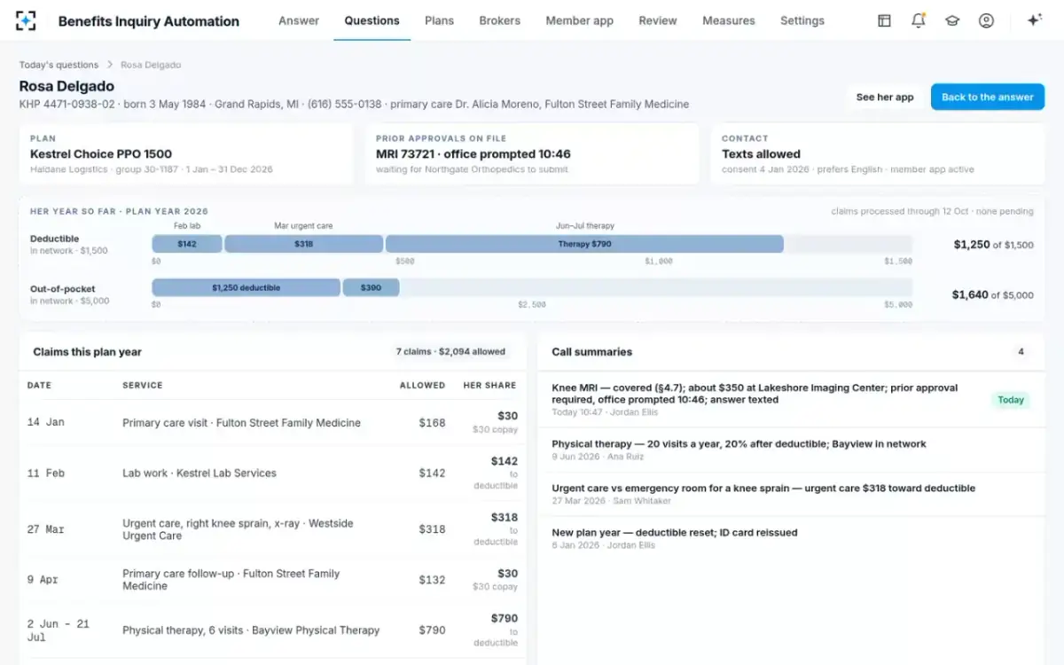Click the $168 allowed amount
The width and height of the screenshot is (1064, 665).
(x=433, y=423)
